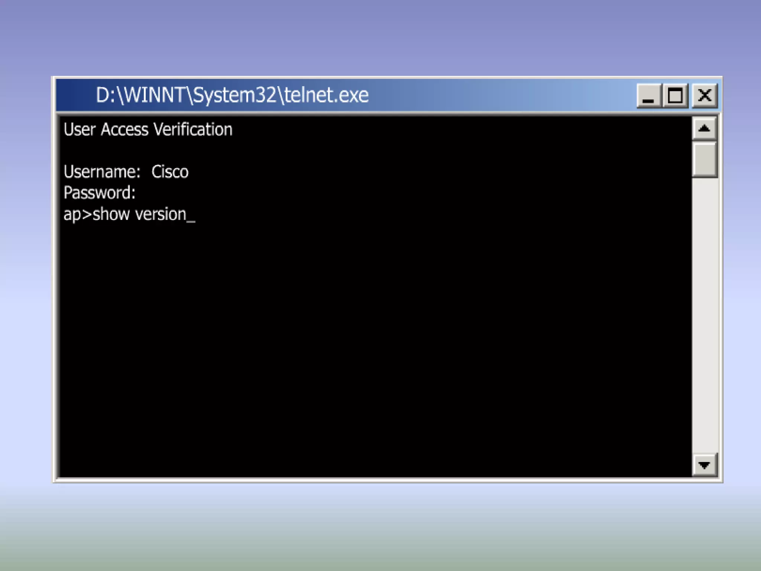Viewport: 761px width, 571px height.
Task: Click the 'Username:' label in the terminal
Action: click(x=102, y=172)
